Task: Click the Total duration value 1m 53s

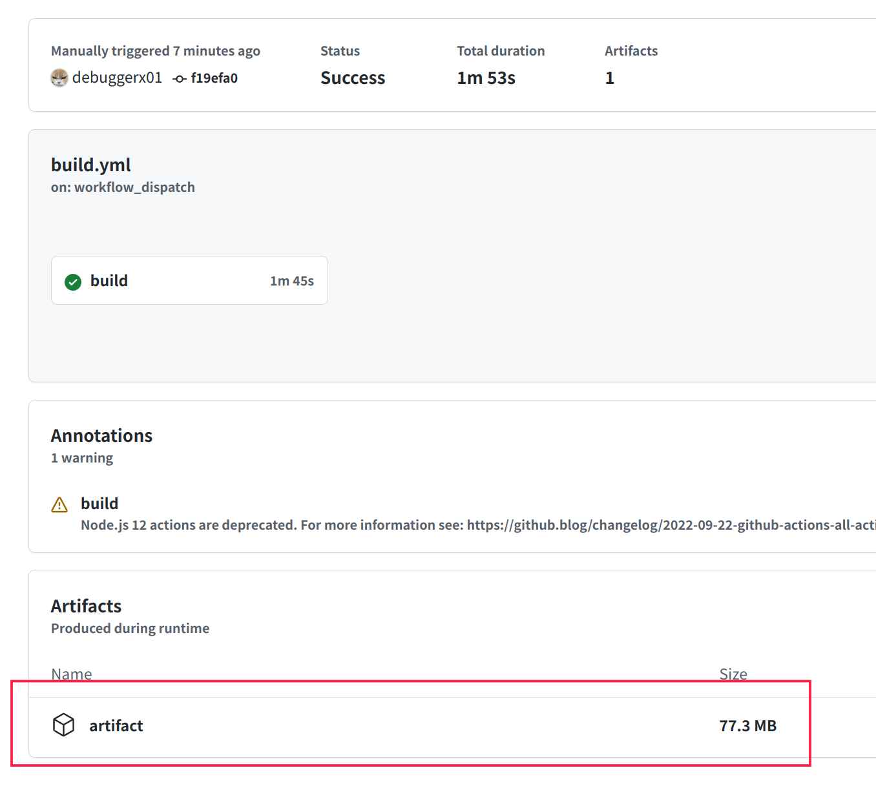Action: (486, 78)
